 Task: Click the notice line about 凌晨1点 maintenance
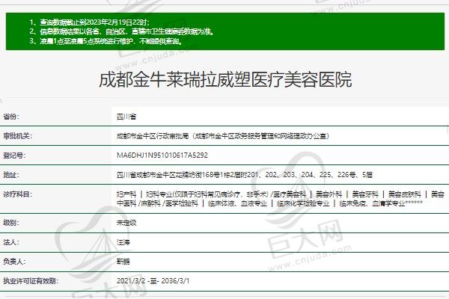106,41
